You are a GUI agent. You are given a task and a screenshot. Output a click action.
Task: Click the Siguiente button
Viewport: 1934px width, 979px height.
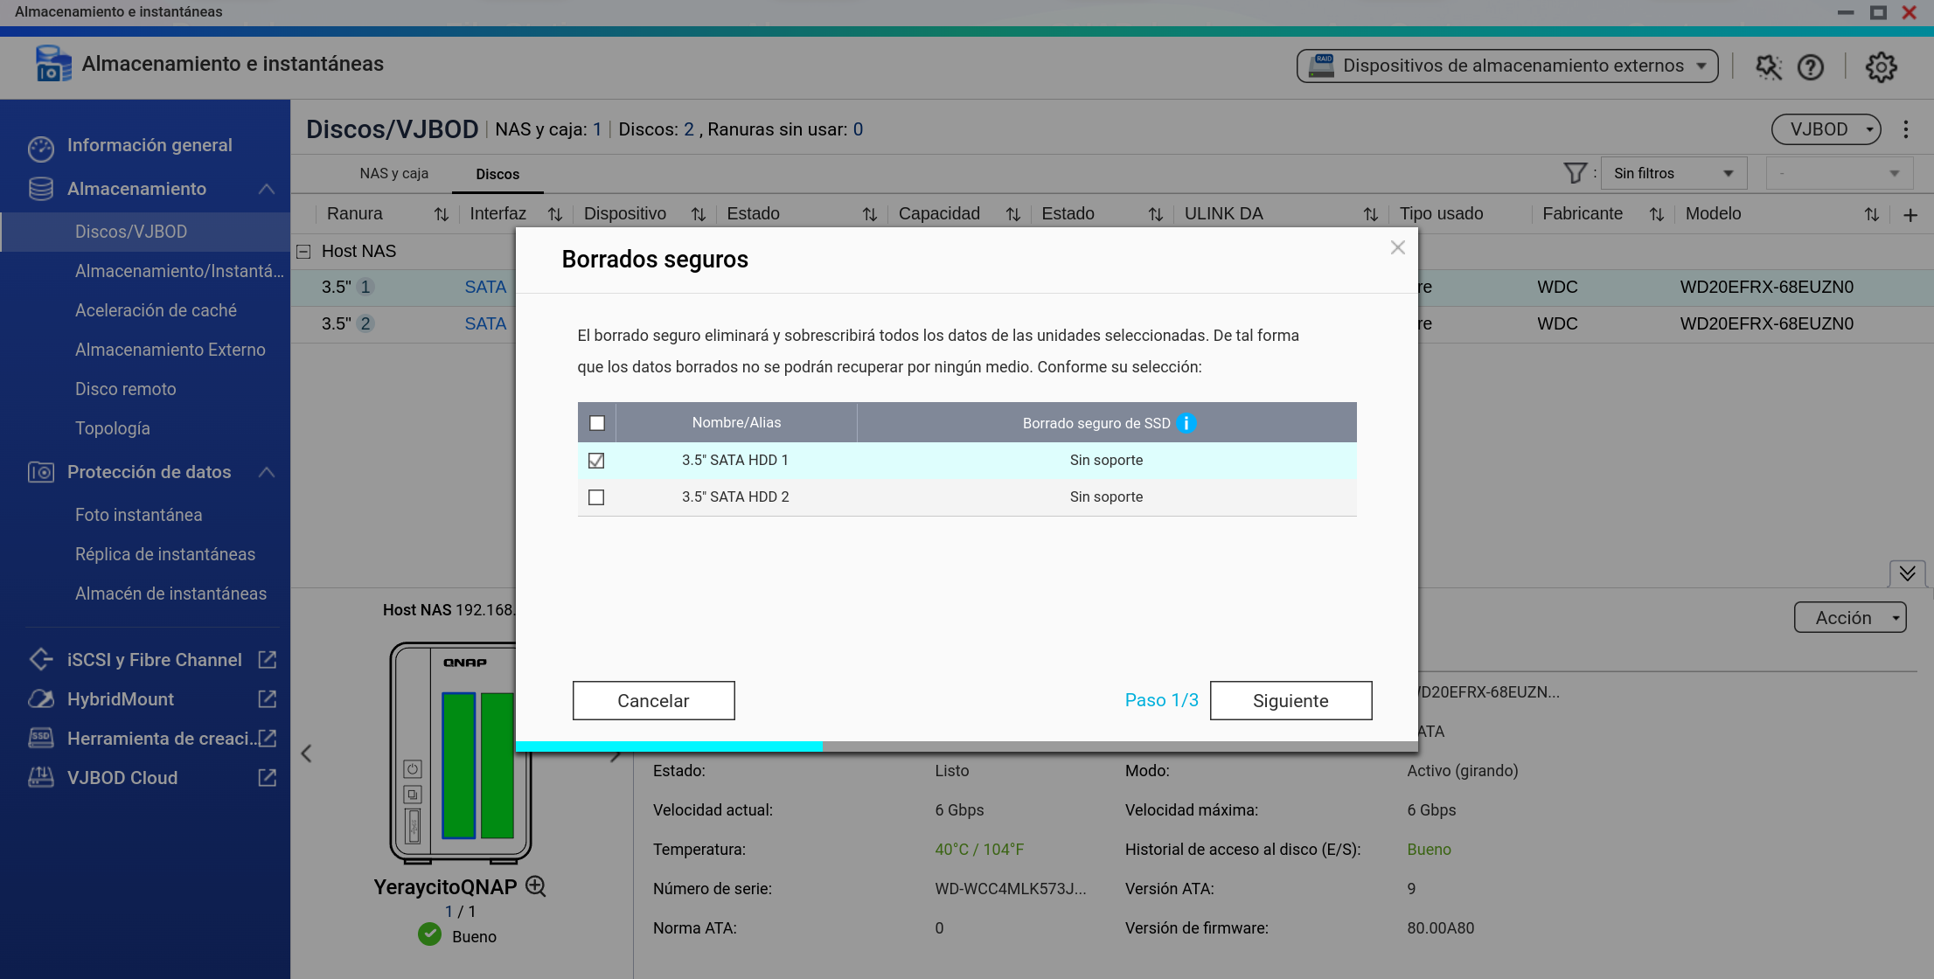(1290, 700)
